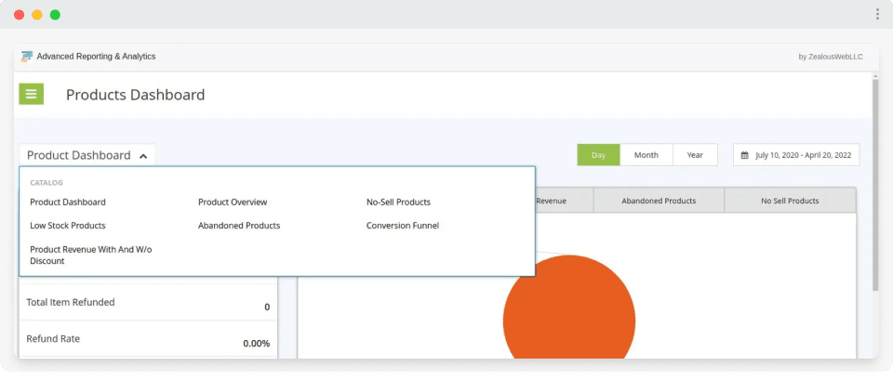Open the vertical three-dot menu
The width and height of the screenshot is (893, 379).
tap(876, 14)
